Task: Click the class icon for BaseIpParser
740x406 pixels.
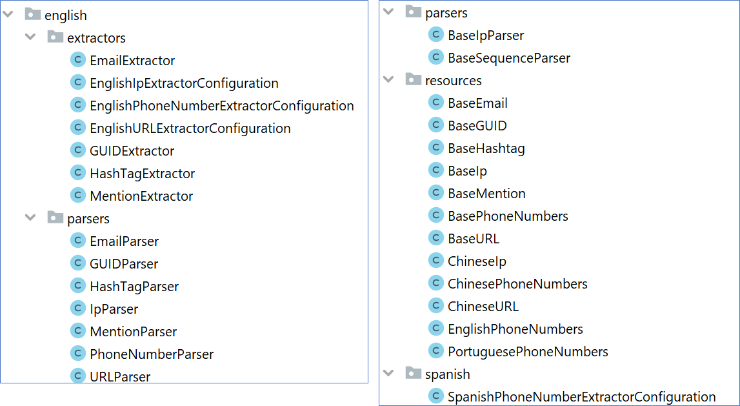Action: click(435, 34)
